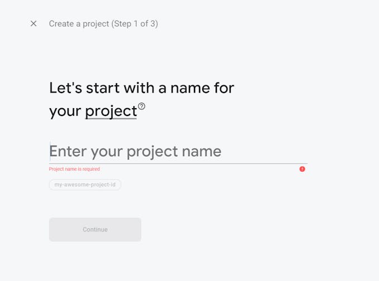This screenshot has height=281, width=379.
Task: Click the red error icon under name field
Action: [x=302, y=169]
